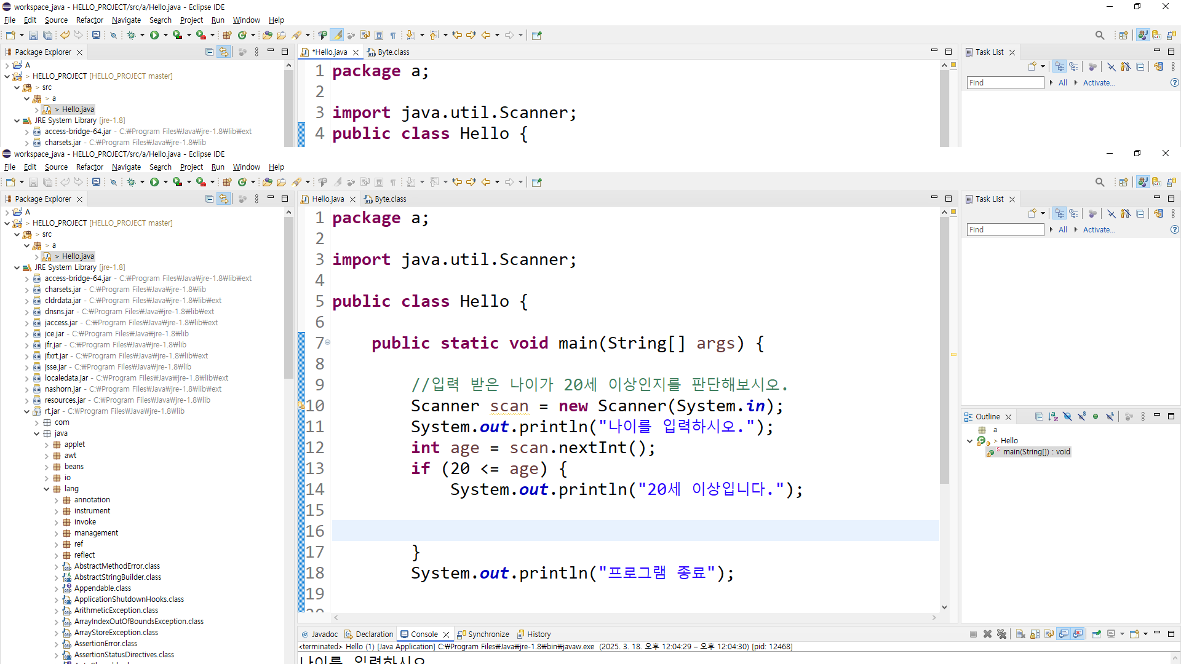Toggle Word Wrap in the Console
The height and width of the screenshot is (664, 1181).
(1049, 634)
